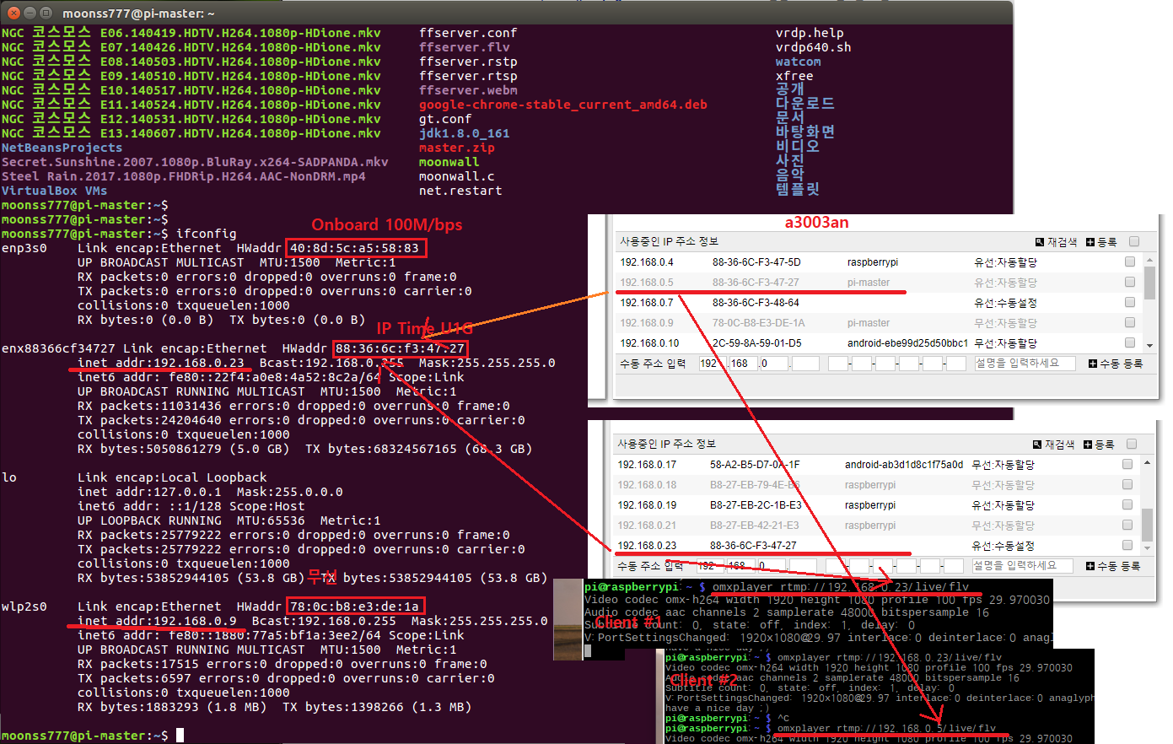Tick the 192.168.0.7 row checkbox
This screenshot has width=1173, height=744.
click(x=1130, y=302)
